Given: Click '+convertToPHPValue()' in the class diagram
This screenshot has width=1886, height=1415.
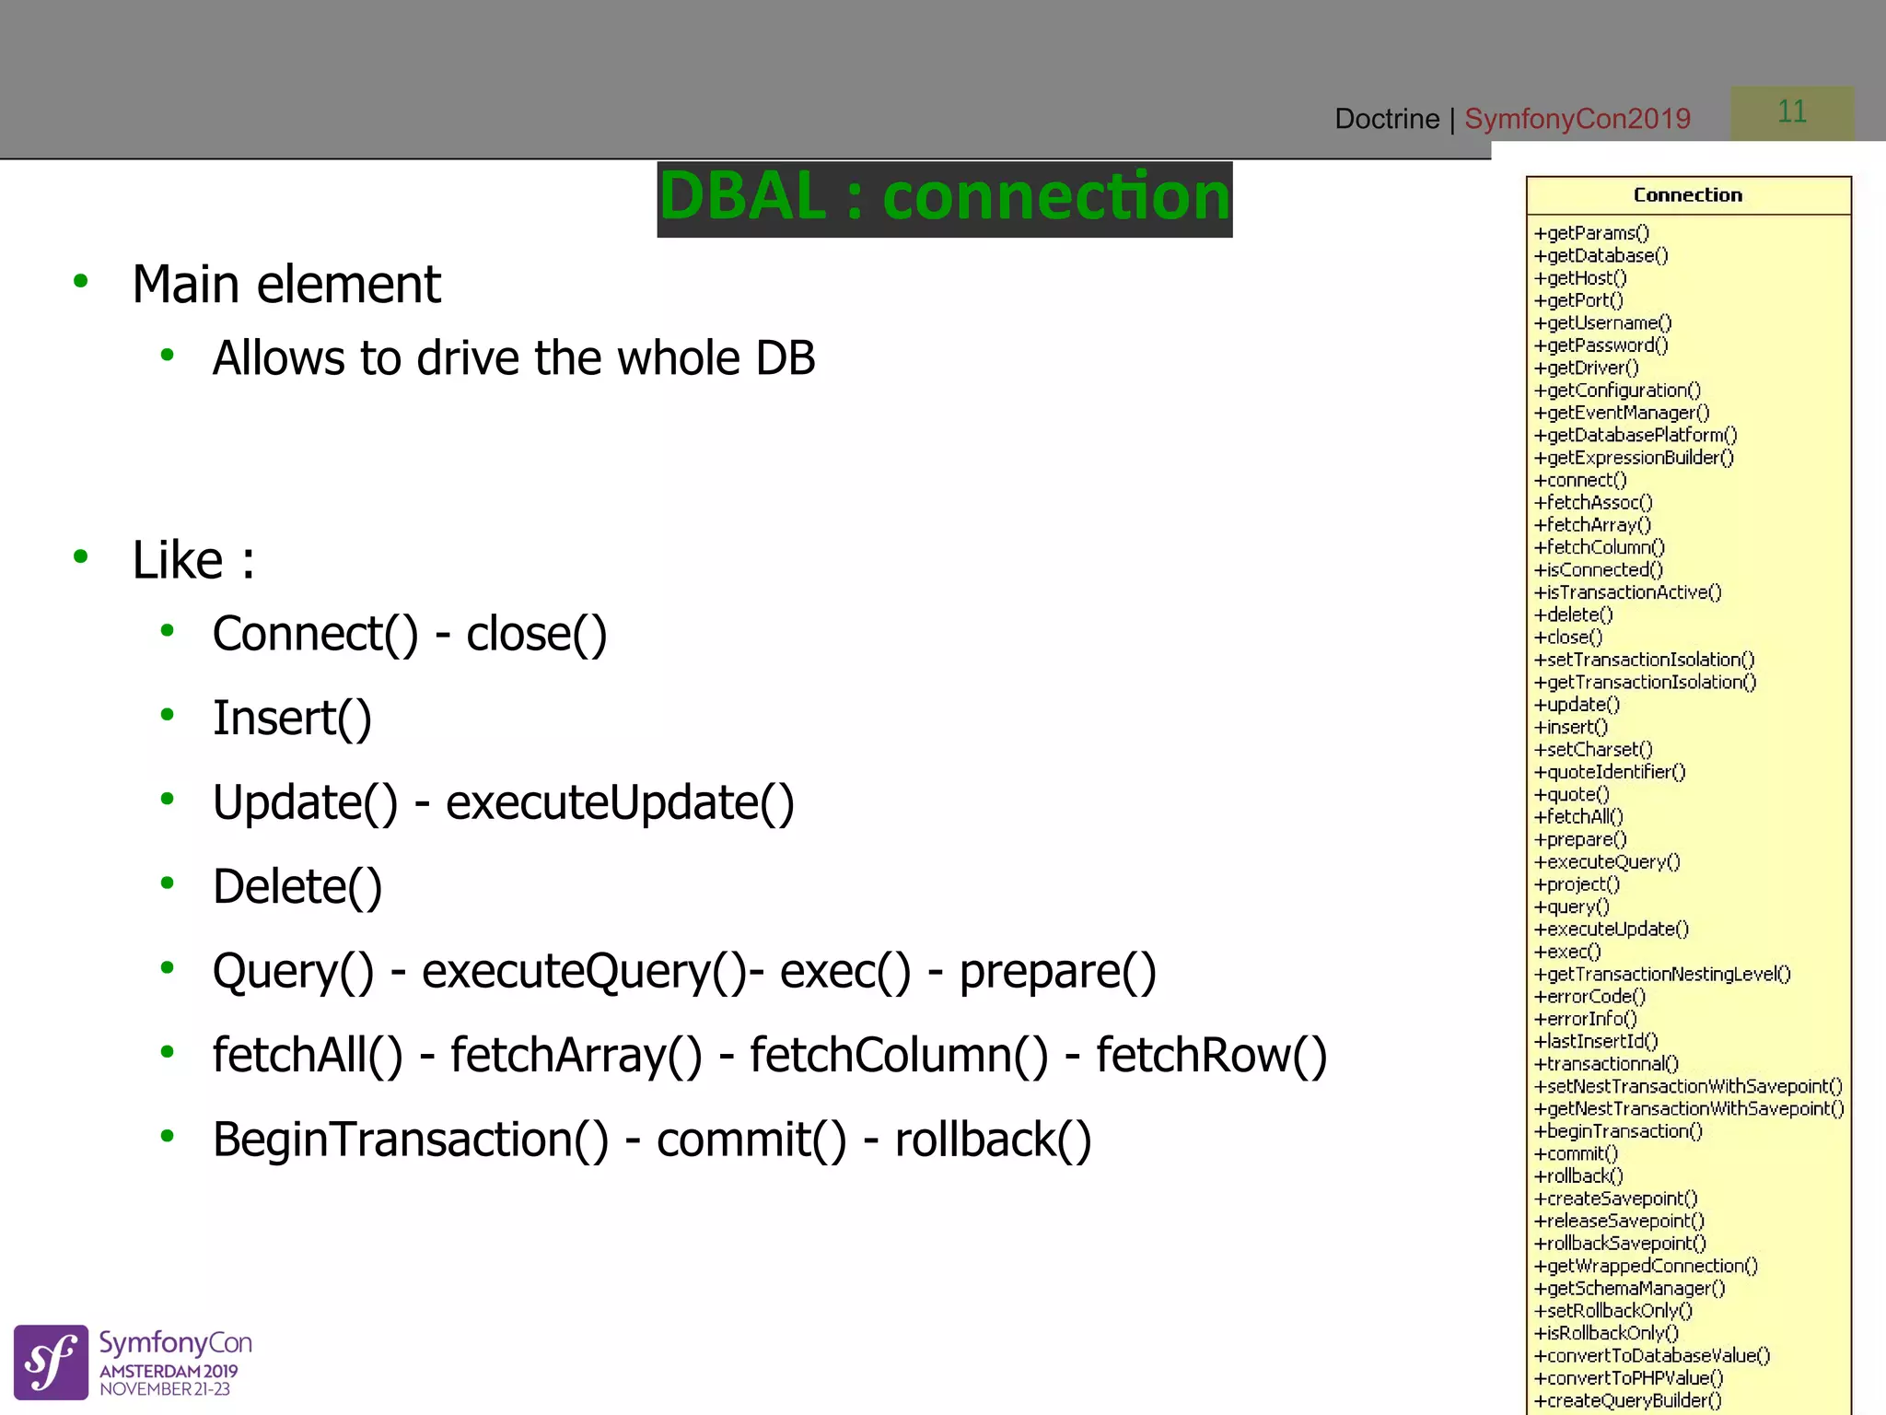Looking at the screenshot, I should tap(1629, 1378).
